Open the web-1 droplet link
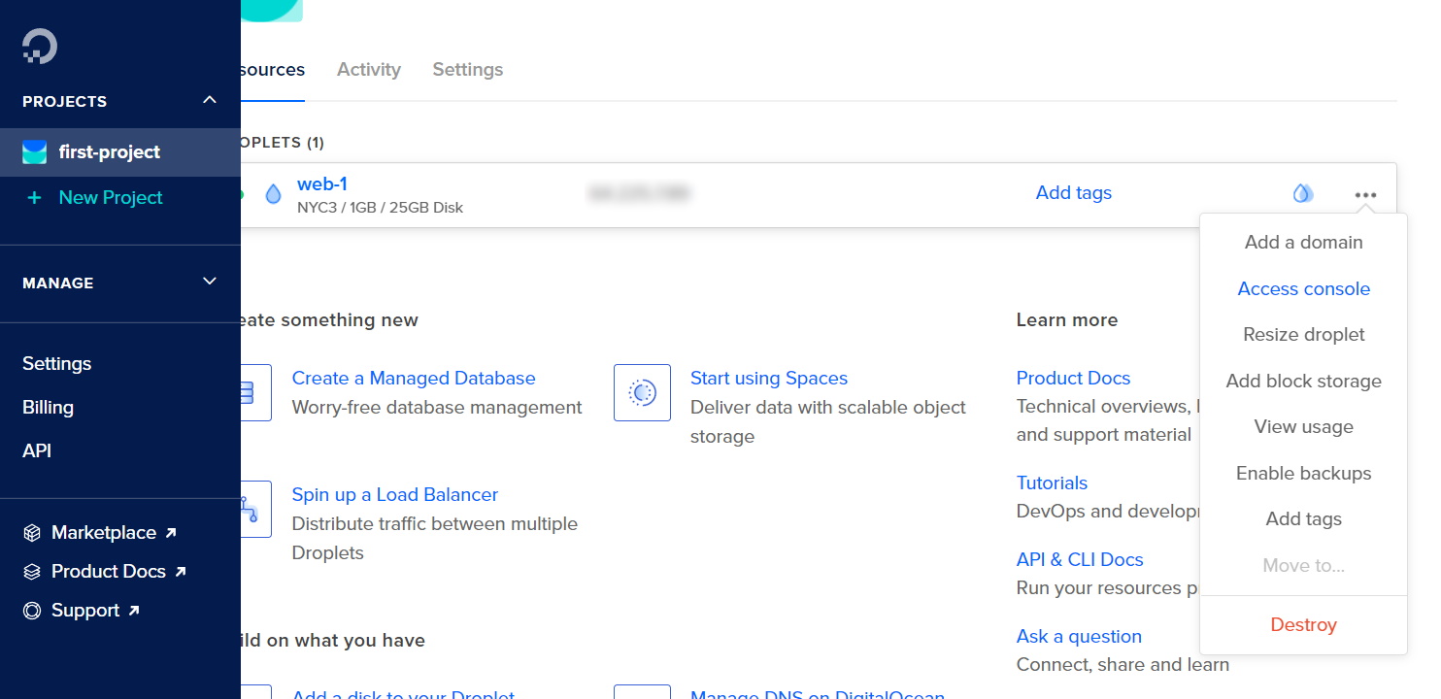The image size is (1441, 699). 322,184
